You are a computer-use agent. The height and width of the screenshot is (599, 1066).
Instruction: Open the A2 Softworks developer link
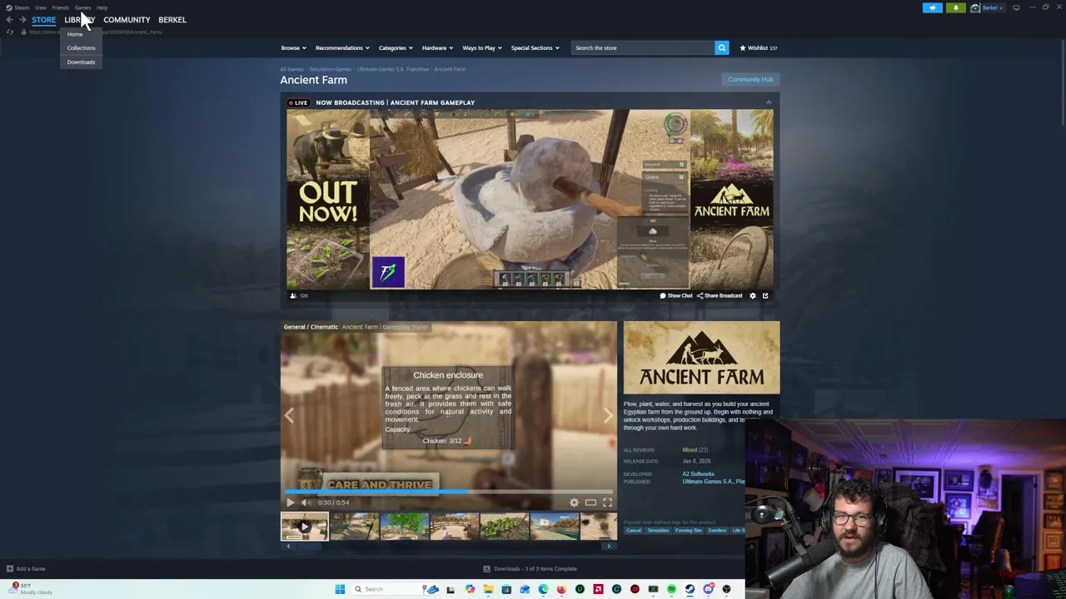[698, 473]
